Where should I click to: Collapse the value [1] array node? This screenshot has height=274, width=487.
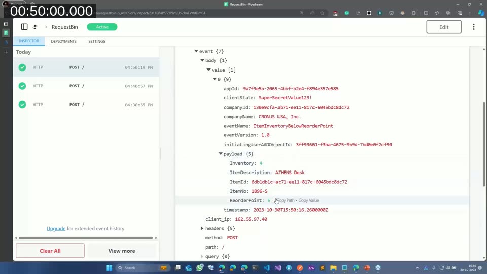click(x=208, y=70)
